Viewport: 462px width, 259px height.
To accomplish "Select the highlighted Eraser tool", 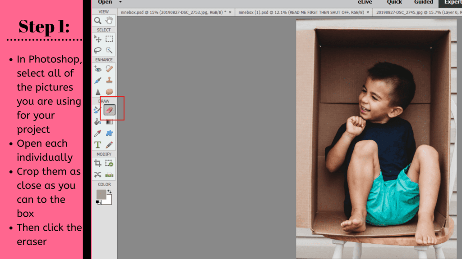I will [109, 109].
